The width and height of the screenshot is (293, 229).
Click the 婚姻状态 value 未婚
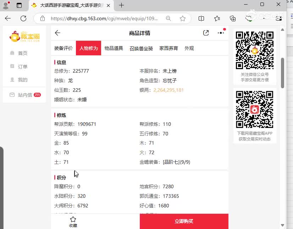(82, 100)
